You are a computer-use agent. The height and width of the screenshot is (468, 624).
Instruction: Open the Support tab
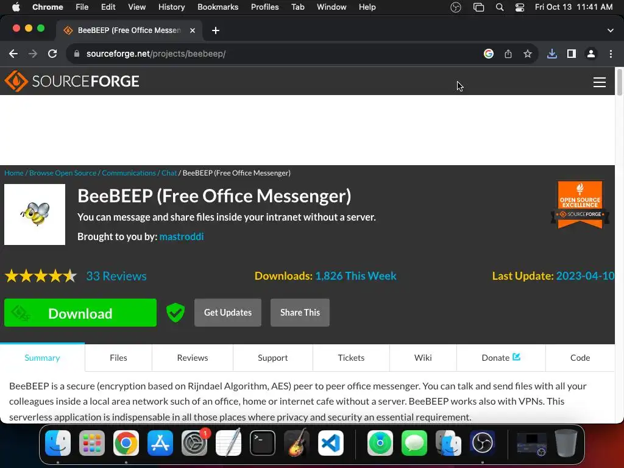[x=272, y=357]
